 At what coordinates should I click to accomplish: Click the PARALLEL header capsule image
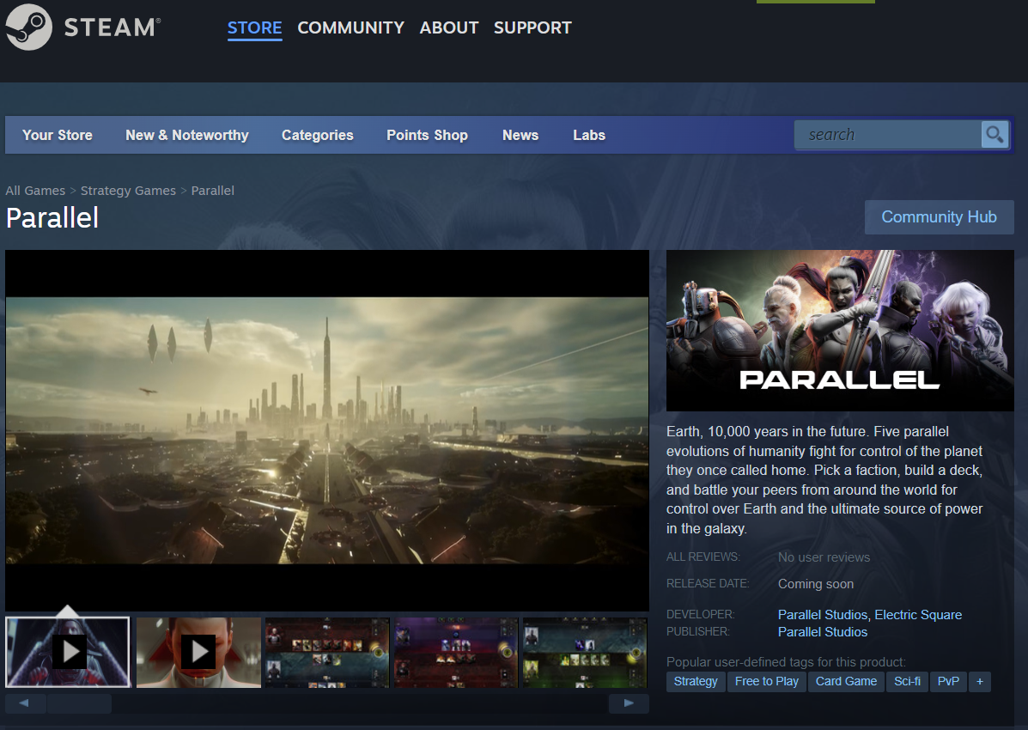(x=840, y=331)
